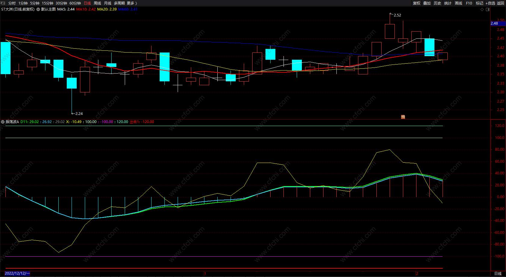The height and width of the screenshot is (277, 506).
Task: Click the diamond icon above the price axis
Action: coord(482,9)
